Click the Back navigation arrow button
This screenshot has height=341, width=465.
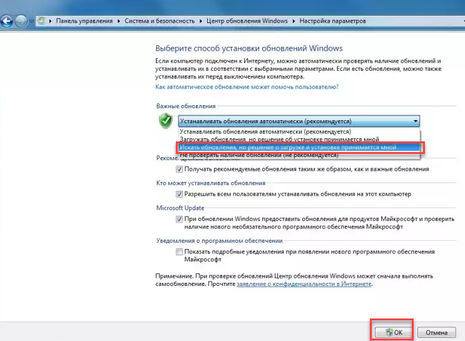pyautogui.click(x=7, y=22)
